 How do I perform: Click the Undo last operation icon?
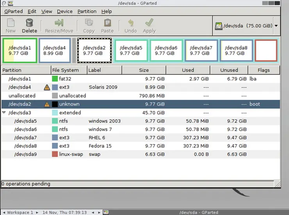tap(130, 23)
